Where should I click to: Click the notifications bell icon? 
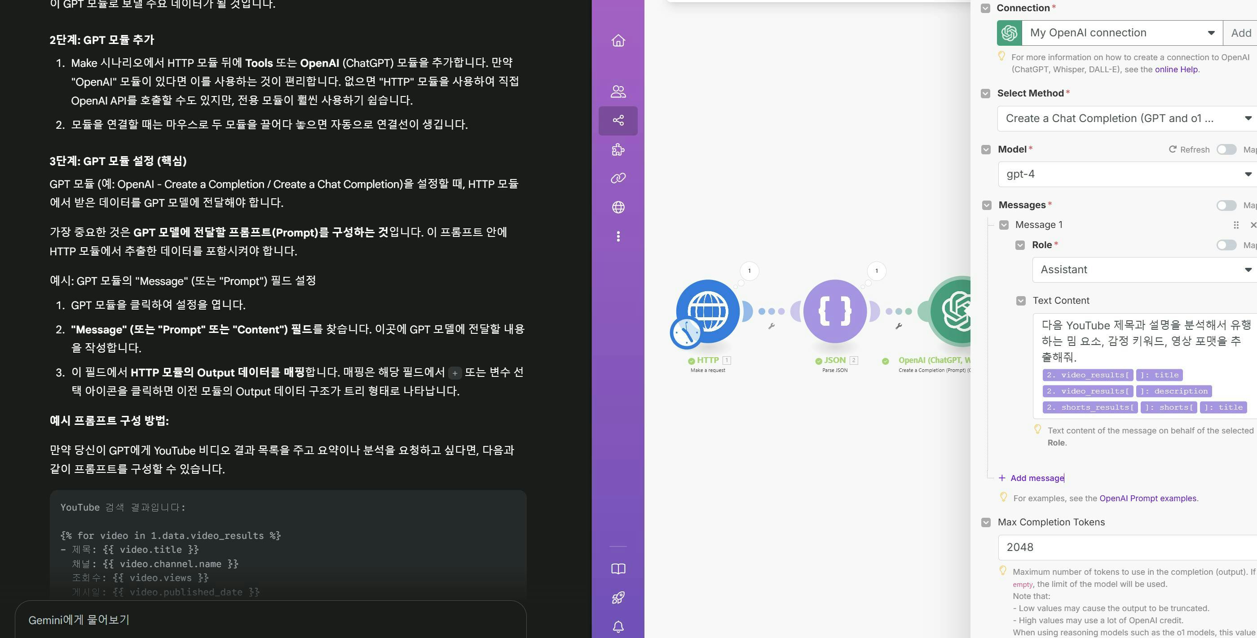[618, 627]
